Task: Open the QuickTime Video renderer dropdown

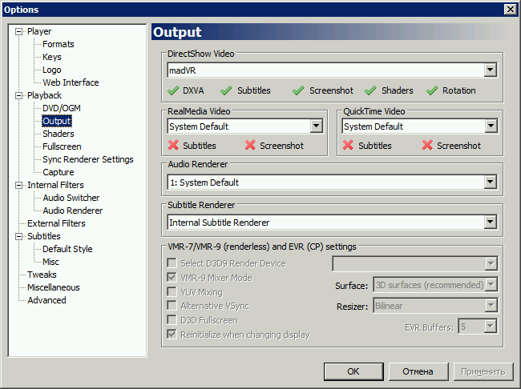Action: 491,126
